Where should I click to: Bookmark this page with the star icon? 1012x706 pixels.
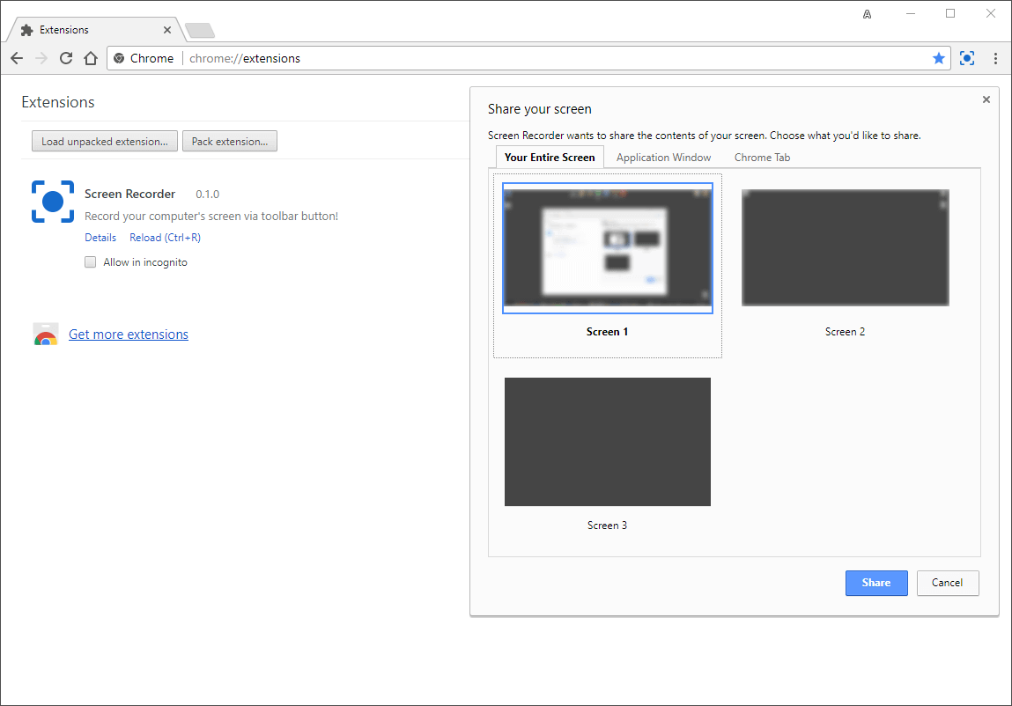(x=938, y=58)
